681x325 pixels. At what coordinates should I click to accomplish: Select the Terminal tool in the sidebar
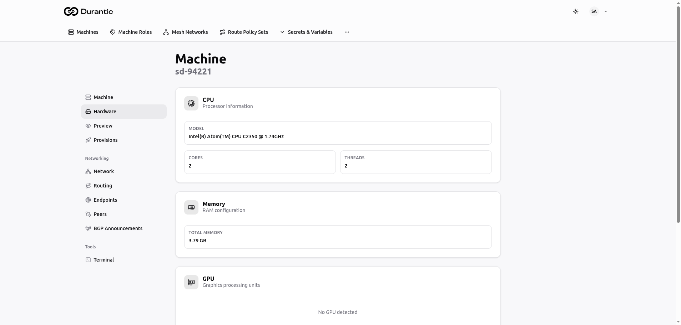coord(104,259)
